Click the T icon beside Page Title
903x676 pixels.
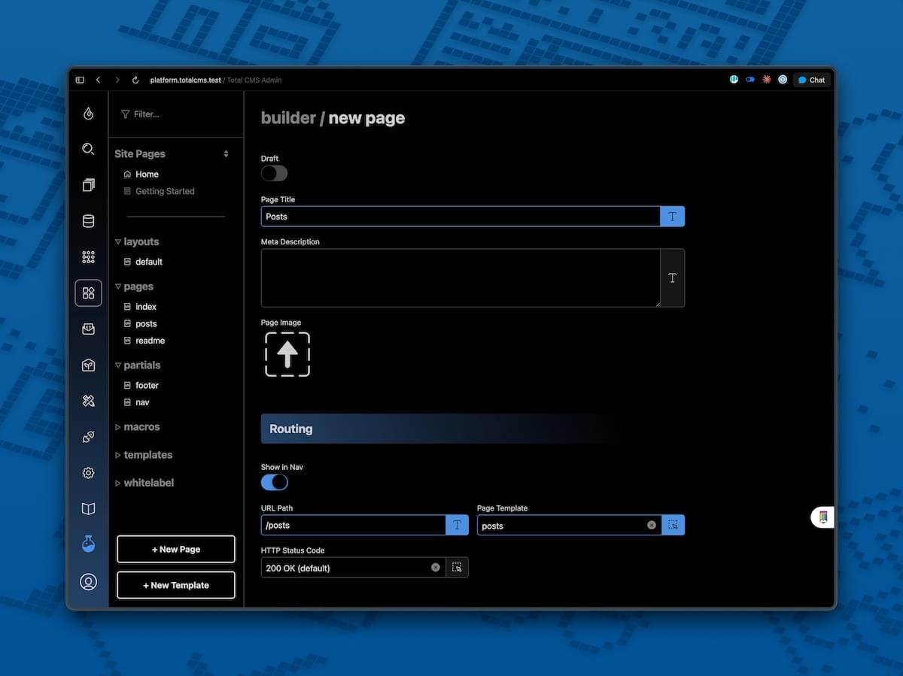[x=673, y=217]
